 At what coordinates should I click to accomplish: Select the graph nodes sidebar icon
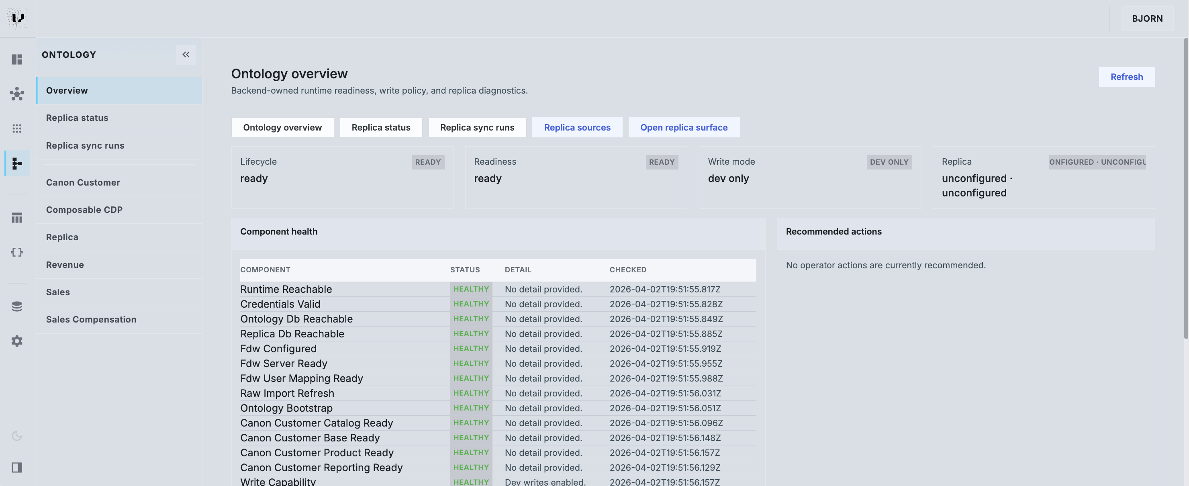pyautogui.click(x=17, y=94)
